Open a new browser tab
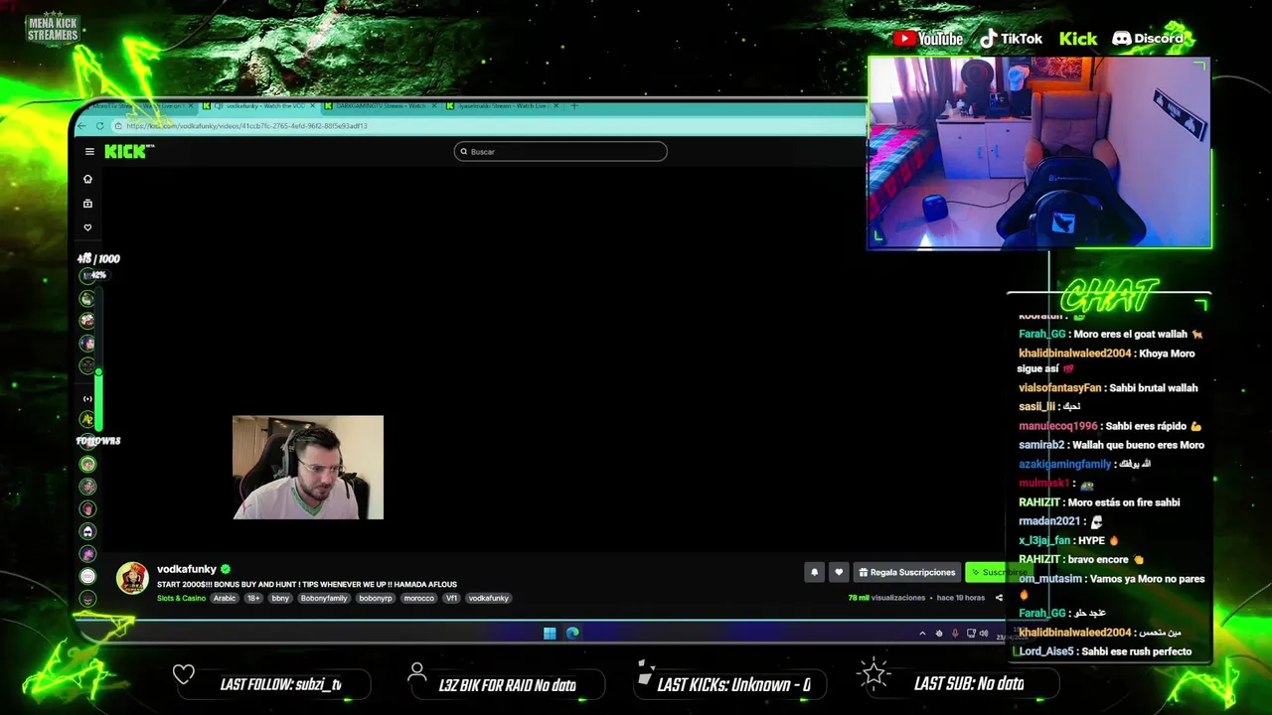1272x715 pixels. [x=573, y=105]
